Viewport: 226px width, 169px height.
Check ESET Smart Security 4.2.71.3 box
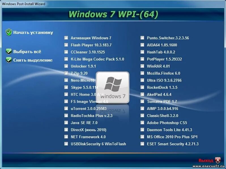pos(142,144)
